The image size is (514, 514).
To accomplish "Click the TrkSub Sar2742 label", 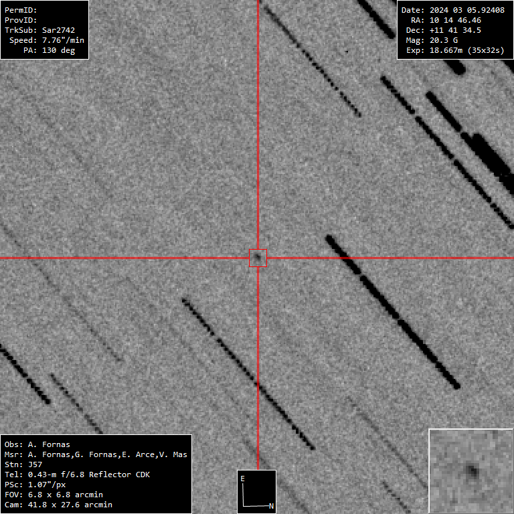I will click(x=38, y=30).
